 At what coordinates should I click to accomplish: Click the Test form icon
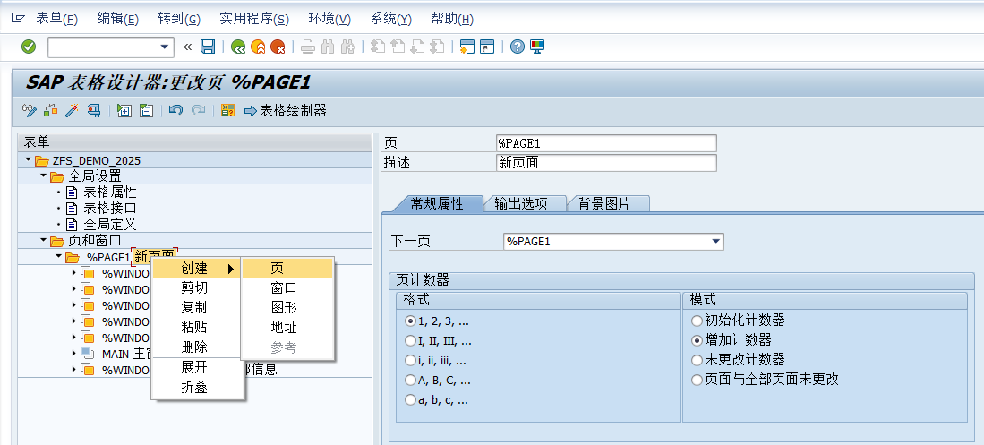[94, 111]
